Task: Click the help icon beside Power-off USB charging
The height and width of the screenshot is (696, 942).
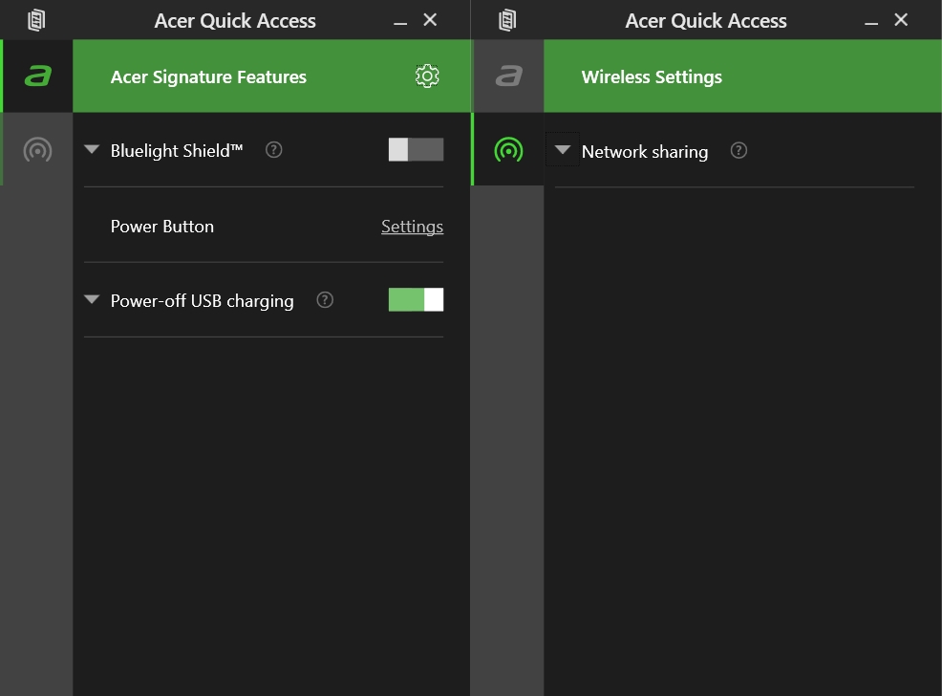Action: [325, 300]
